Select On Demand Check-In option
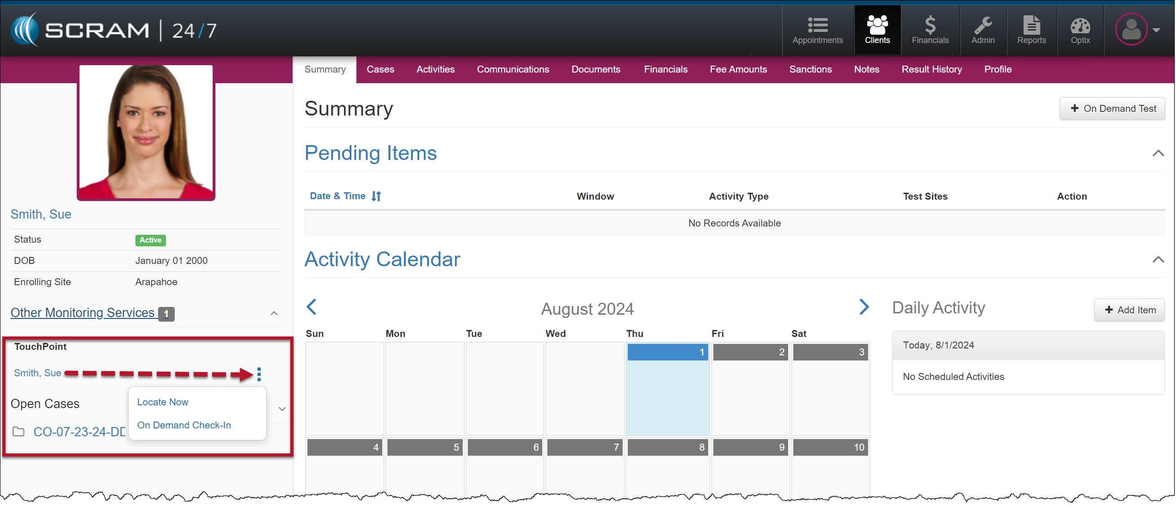 tap(184, 425)
